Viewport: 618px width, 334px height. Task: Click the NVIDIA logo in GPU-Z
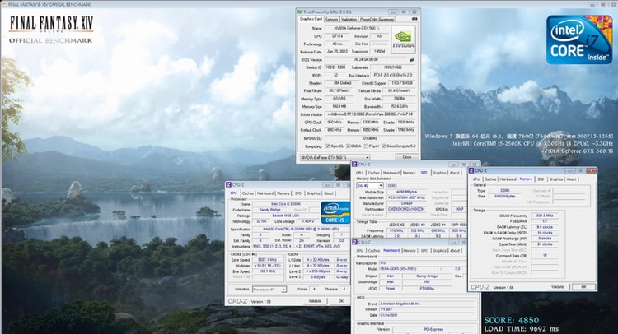(403, 39)
